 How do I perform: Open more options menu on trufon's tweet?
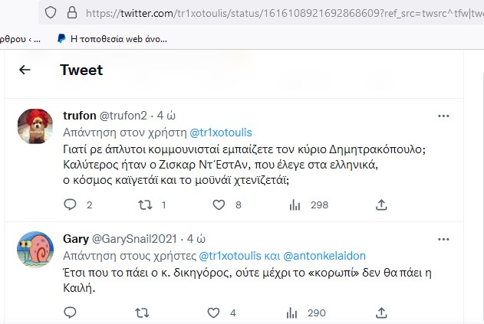tap(443, 116)
